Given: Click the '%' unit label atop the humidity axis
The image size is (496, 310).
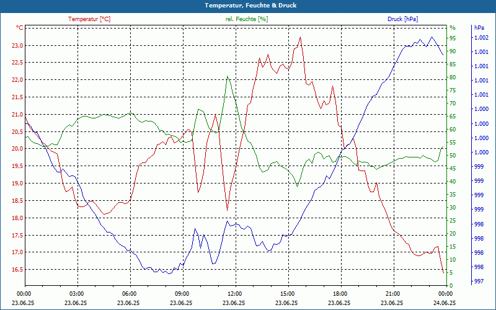Looking at the screenshot, I should point(453,28).
